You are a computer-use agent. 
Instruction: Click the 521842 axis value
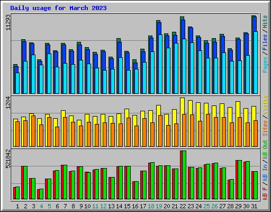pos(8,159)
